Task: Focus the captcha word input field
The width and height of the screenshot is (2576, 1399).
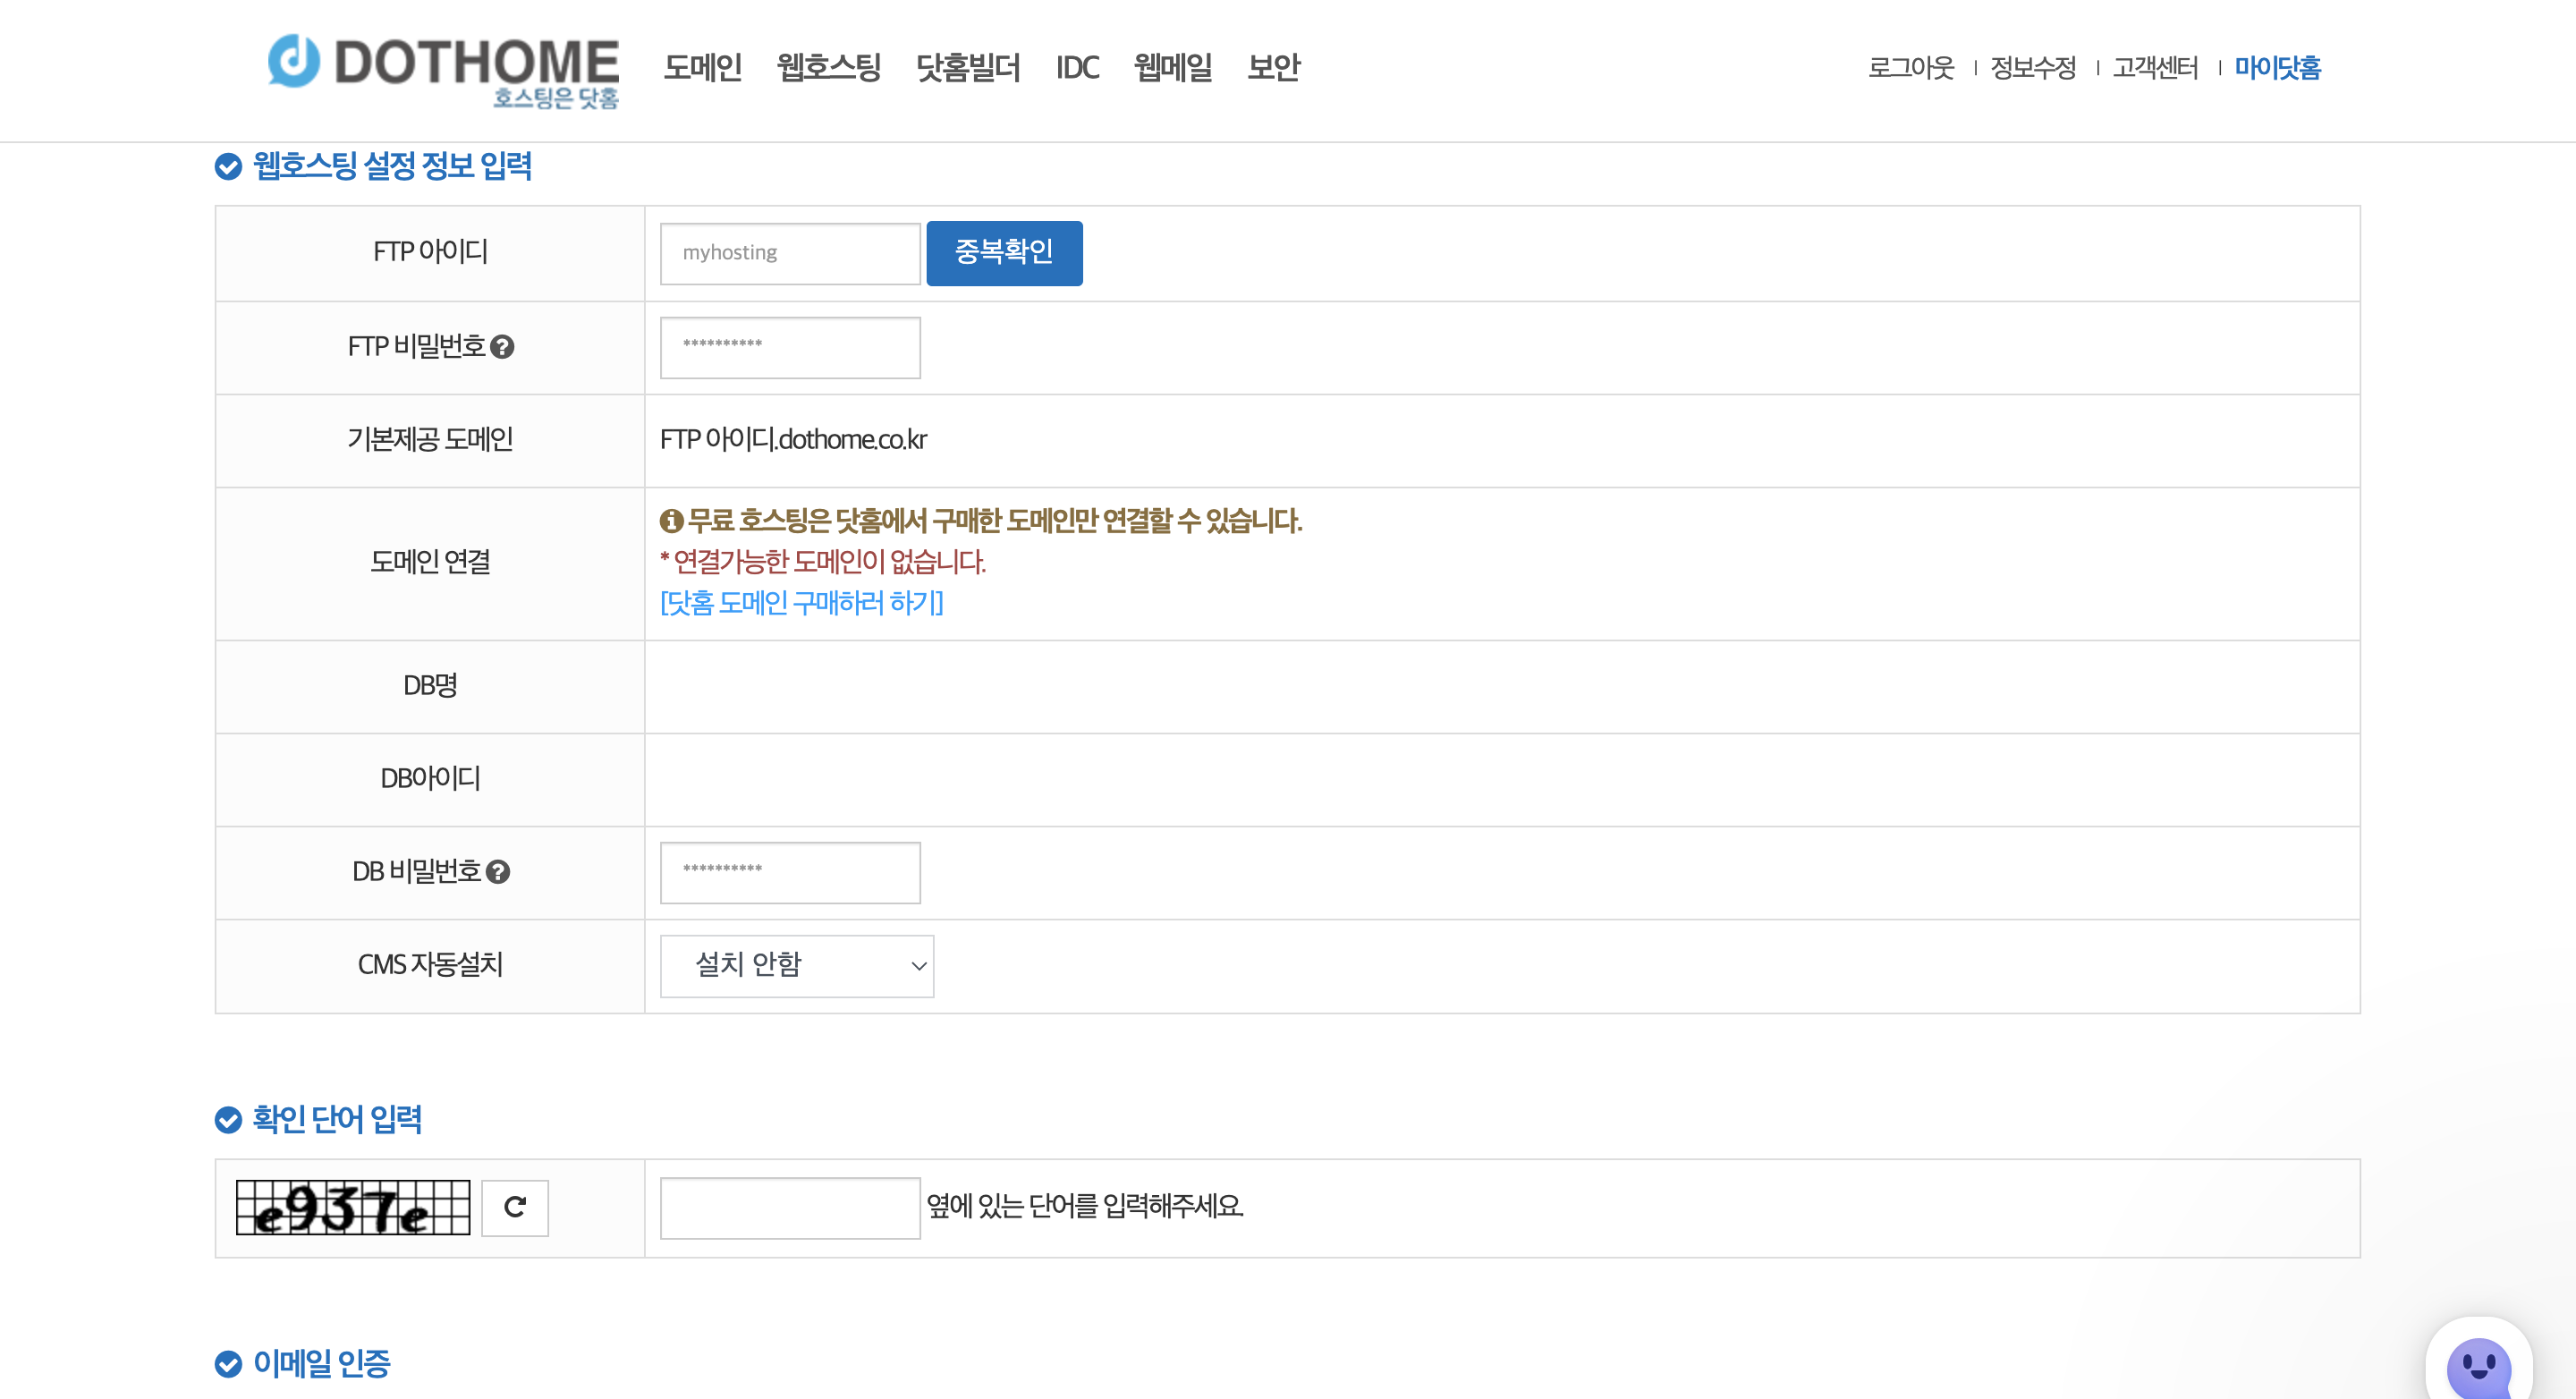Action: pos(790,1207)
